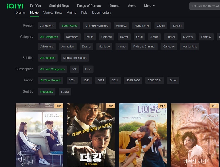Choose the Comedy category
220x167 pixels.
[107, 37]
